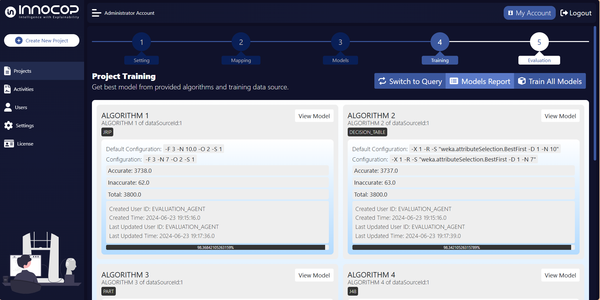Click the Settings gear icon
600x300 pixels.
(8, 125)
